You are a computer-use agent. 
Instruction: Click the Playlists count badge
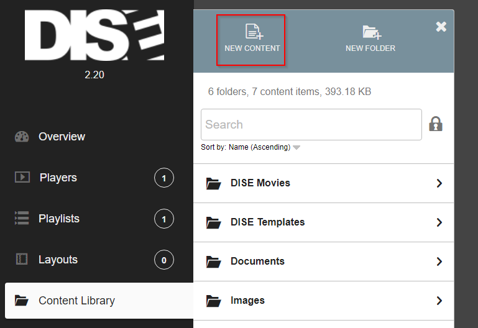[x=164, y=219]
